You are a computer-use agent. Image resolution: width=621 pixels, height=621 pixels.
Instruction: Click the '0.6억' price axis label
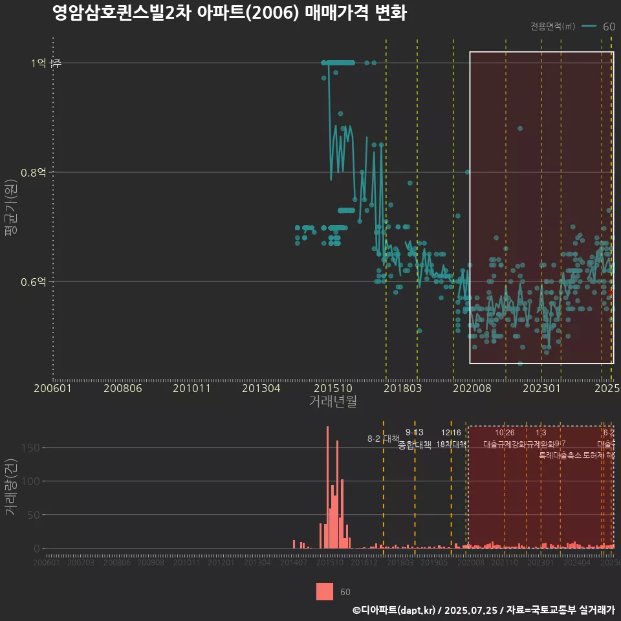pos(33,282)
